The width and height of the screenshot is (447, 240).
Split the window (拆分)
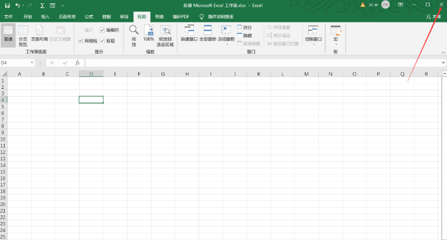(x=244, y=27)
